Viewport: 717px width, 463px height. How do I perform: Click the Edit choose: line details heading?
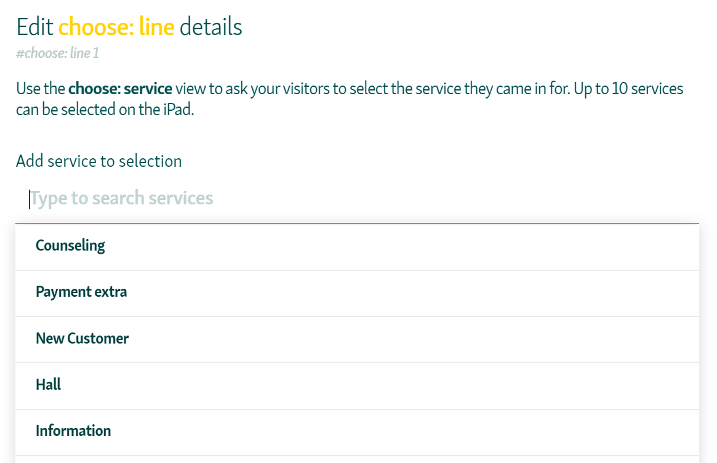[129, 26]
